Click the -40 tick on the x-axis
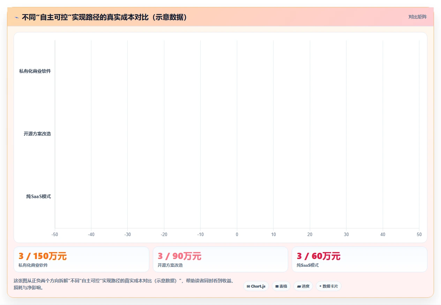The height and width of the screenshot is (305, 441). tap(91, 234)
